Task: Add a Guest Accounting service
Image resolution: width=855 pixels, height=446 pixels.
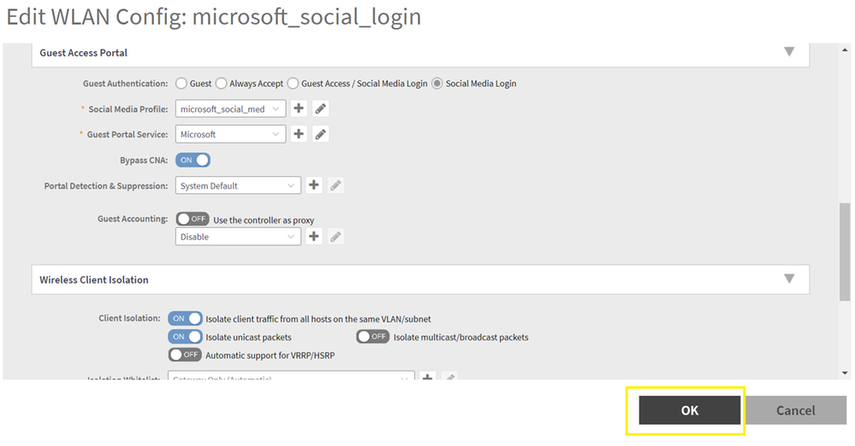Action: coord(314,237)
